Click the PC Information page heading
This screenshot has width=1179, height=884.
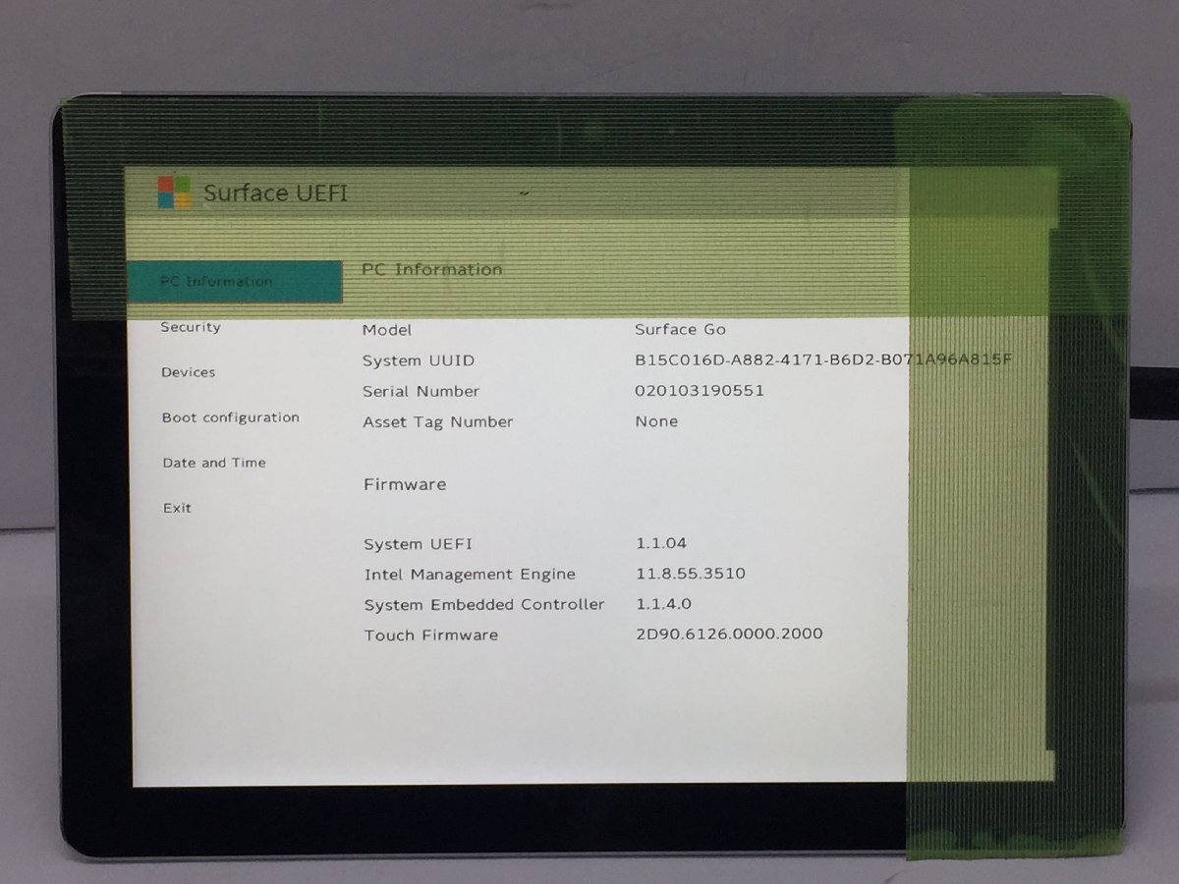[432, 269]
